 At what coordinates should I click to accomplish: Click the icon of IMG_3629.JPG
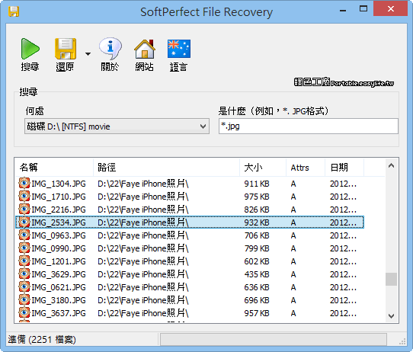[x=24, y=274]
